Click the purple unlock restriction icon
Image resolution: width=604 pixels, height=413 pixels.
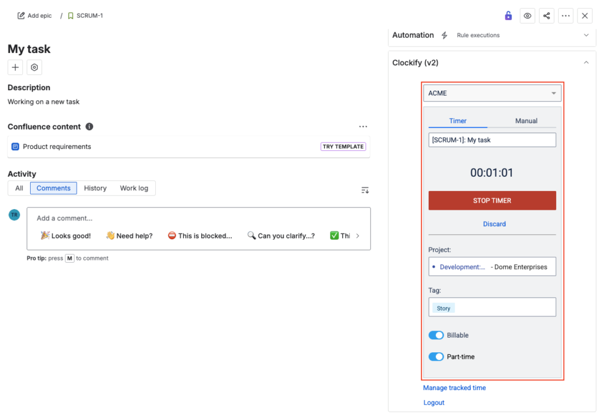tap(508, 16)
